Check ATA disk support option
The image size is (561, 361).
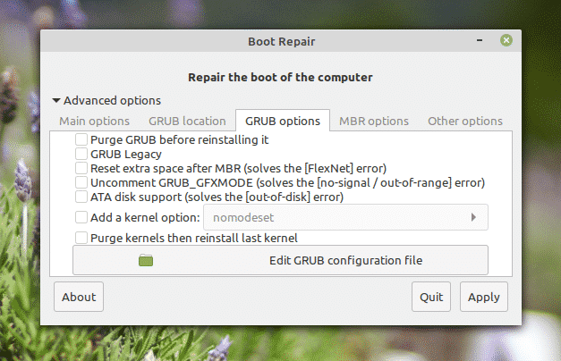tap(81, 197)
